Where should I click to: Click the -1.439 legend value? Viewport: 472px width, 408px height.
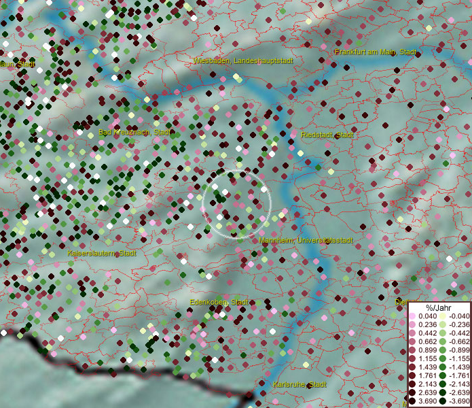459,367
